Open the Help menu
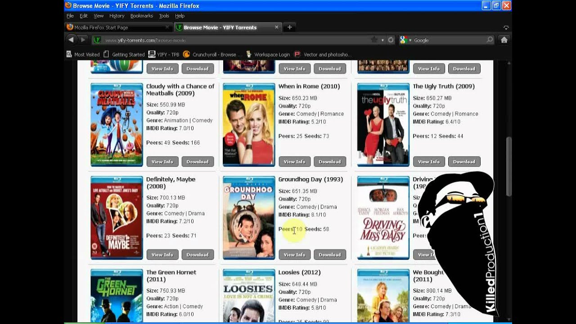This screenshot has height=324, width=576. pyautogui.click(x=180, y=16)
